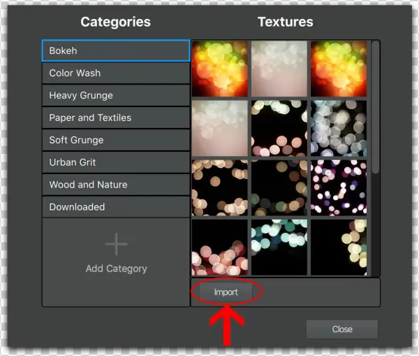Image resolution: width=419 pixels, height=356 pixels.
Task: Open the Downloaded category
Action: [x=115, y=208]
